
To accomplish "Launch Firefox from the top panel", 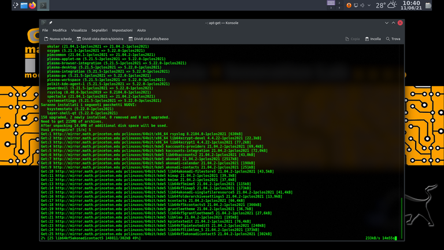I will tap(31, 5).
